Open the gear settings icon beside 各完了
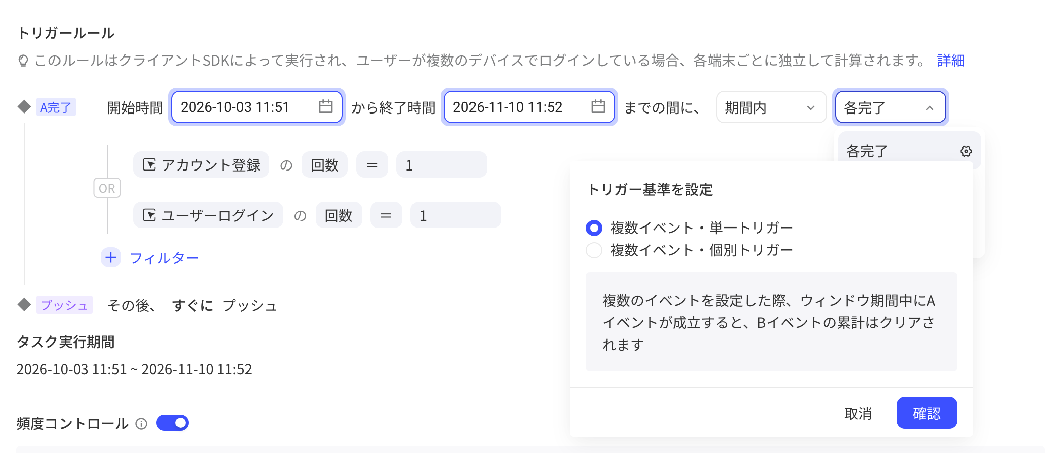Image resolution: width=1061 pixels, height=453 pixels. 966,151
